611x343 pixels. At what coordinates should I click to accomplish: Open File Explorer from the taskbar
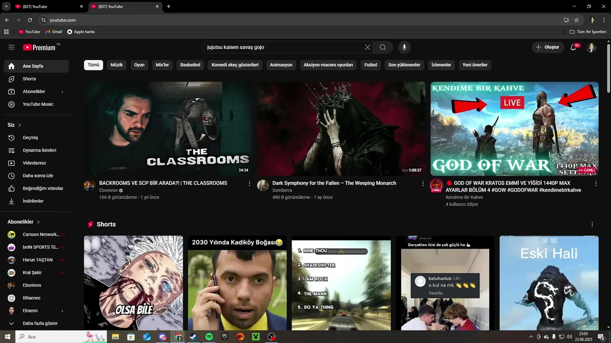116,337
